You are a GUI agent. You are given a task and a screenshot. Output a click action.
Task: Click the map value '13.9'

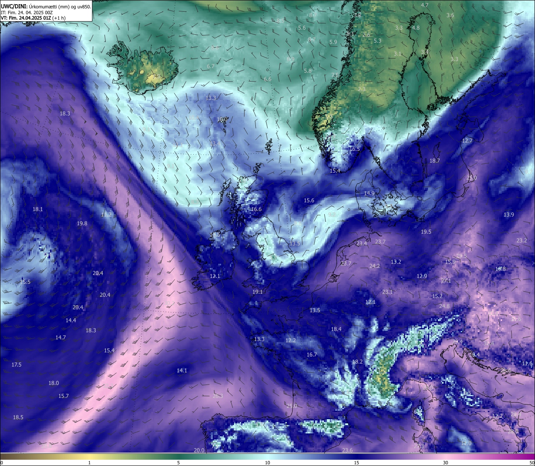[509, 215]
